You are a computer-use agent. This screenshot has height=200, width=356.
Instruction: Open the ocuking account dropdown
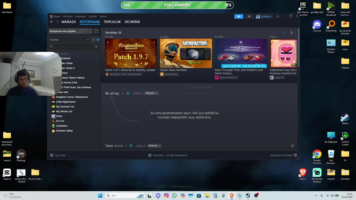[264, 16]
